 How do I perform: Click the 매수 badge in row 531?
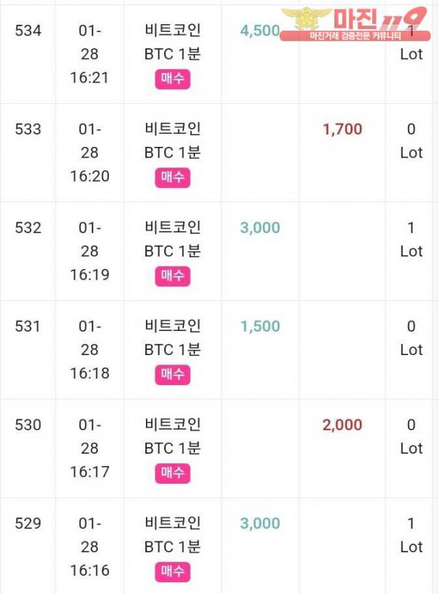[x=172, y=375]
